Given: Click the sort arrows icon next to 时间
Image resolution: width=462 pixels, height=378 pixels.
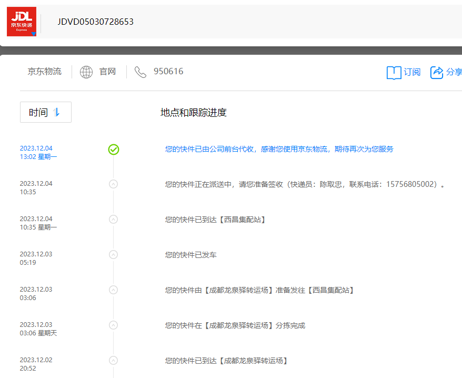Looking at the screenshot, I should pos(56,112).
